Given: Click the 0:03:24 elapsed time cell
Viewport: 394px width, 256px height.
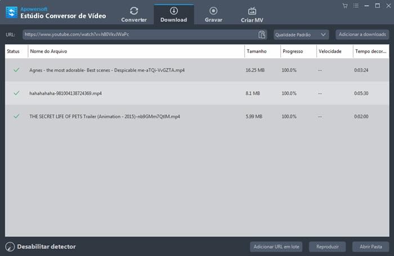Looking at the screenshot, I should click(361, 70).
